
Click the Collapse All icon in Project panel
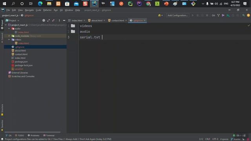tap(53, 20)
